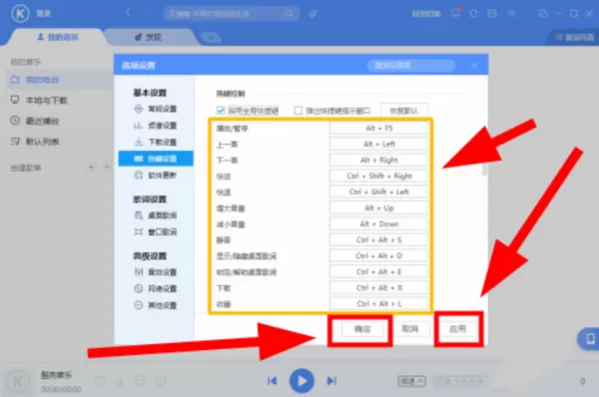Click the album cover thumbnail in player bar
599x397 pixels.
(x=18, y=381)
